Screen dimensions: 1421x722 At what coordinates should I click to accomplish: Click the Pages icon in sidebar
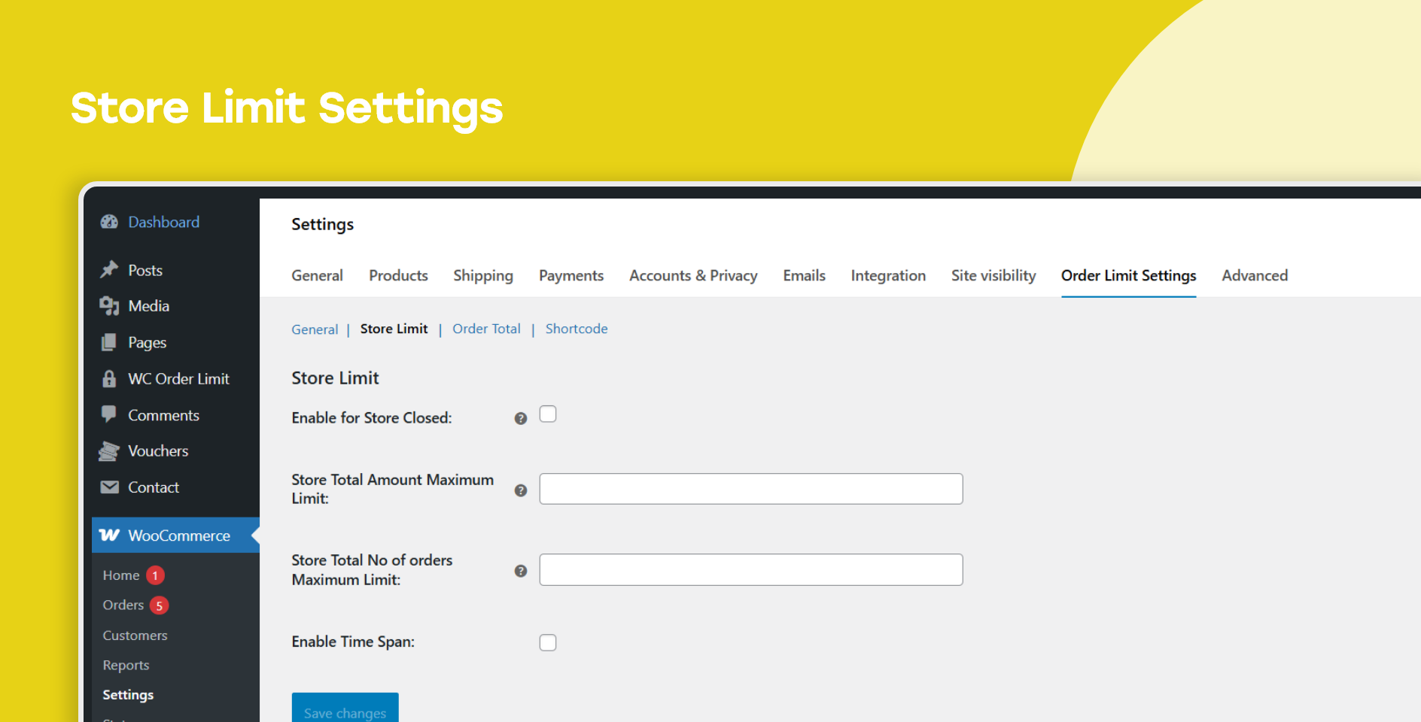pos(109,342)
